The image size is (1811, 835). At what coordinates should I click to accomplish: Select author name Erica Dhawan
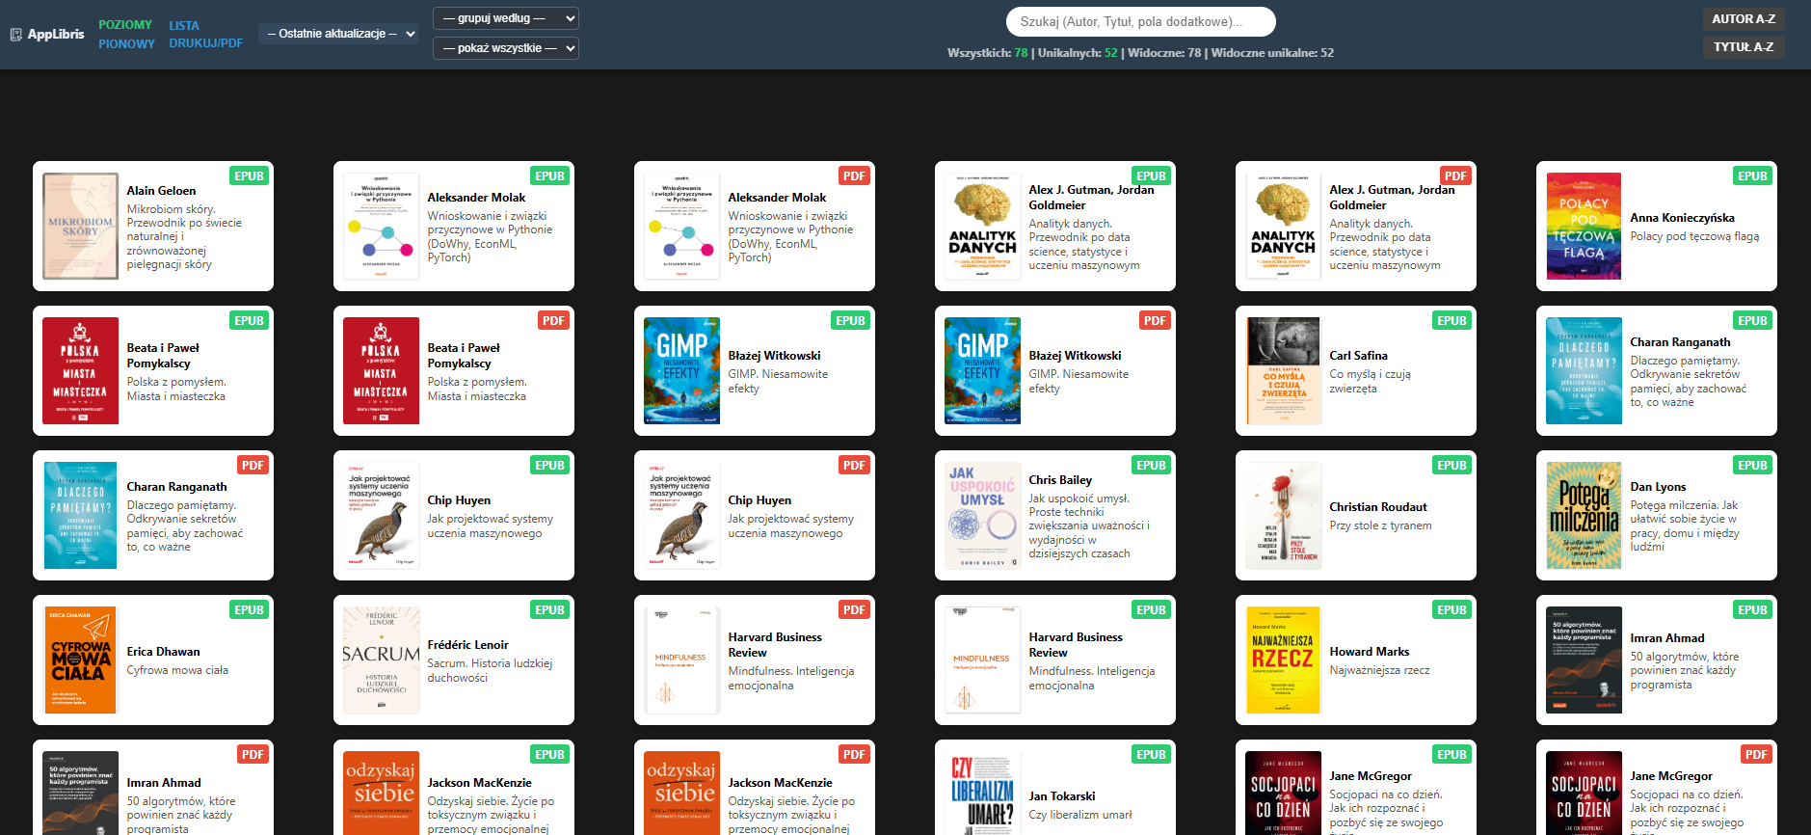(x=164, y=652)
